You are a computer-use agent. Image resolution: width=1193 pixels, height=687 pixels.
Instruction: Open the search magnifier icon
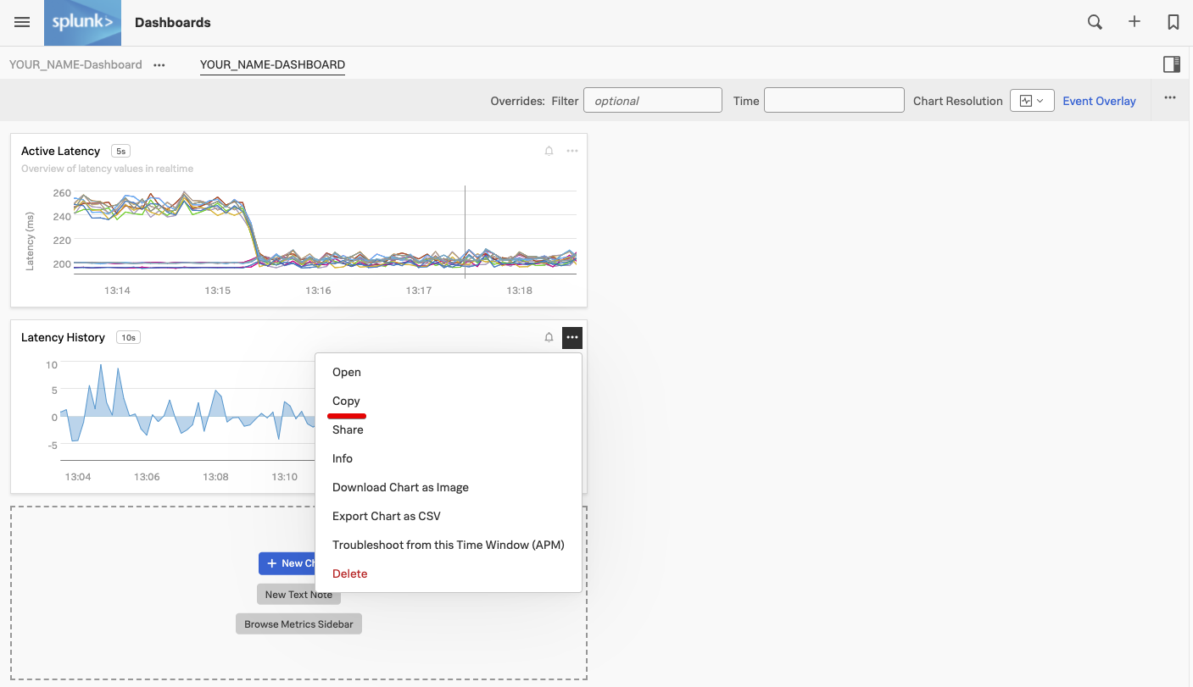click(1095, 23)
